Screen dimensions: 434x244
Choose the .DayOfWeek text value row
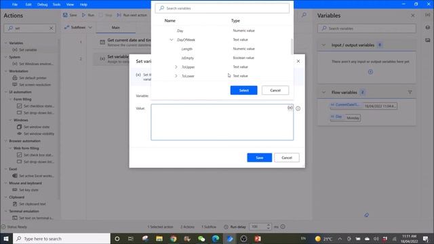(222, 40)
